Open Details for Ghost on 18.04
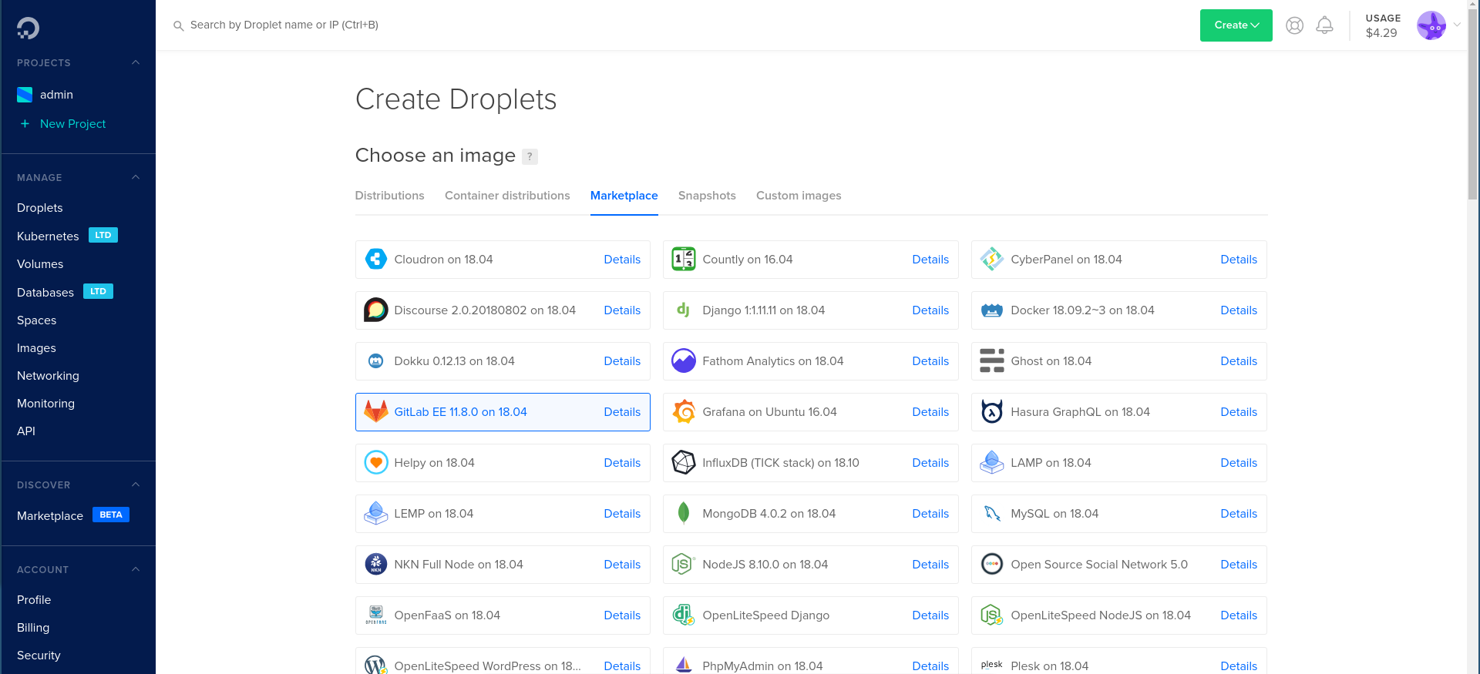 tap(1239, 361)
